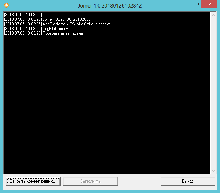The image size is (220, 193).
Task: Click the disabled Выполнить button
Action: tap(90, 181)
